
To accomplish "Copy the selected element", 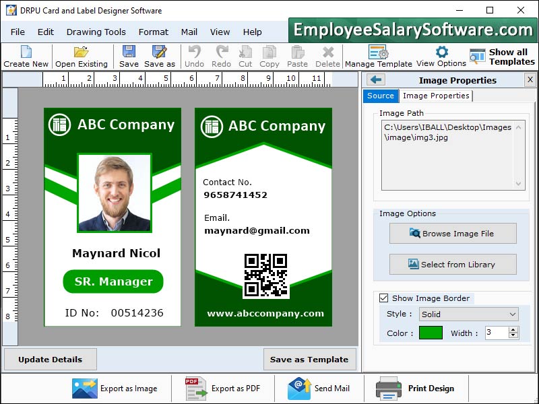I will click(269, 56).
